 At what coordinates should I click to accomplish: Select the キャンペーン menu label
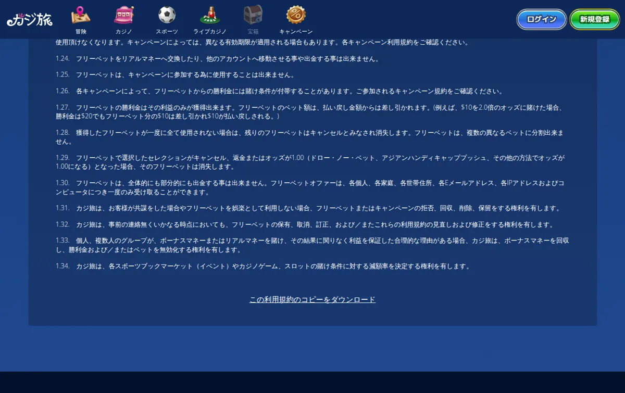(296, 32)
